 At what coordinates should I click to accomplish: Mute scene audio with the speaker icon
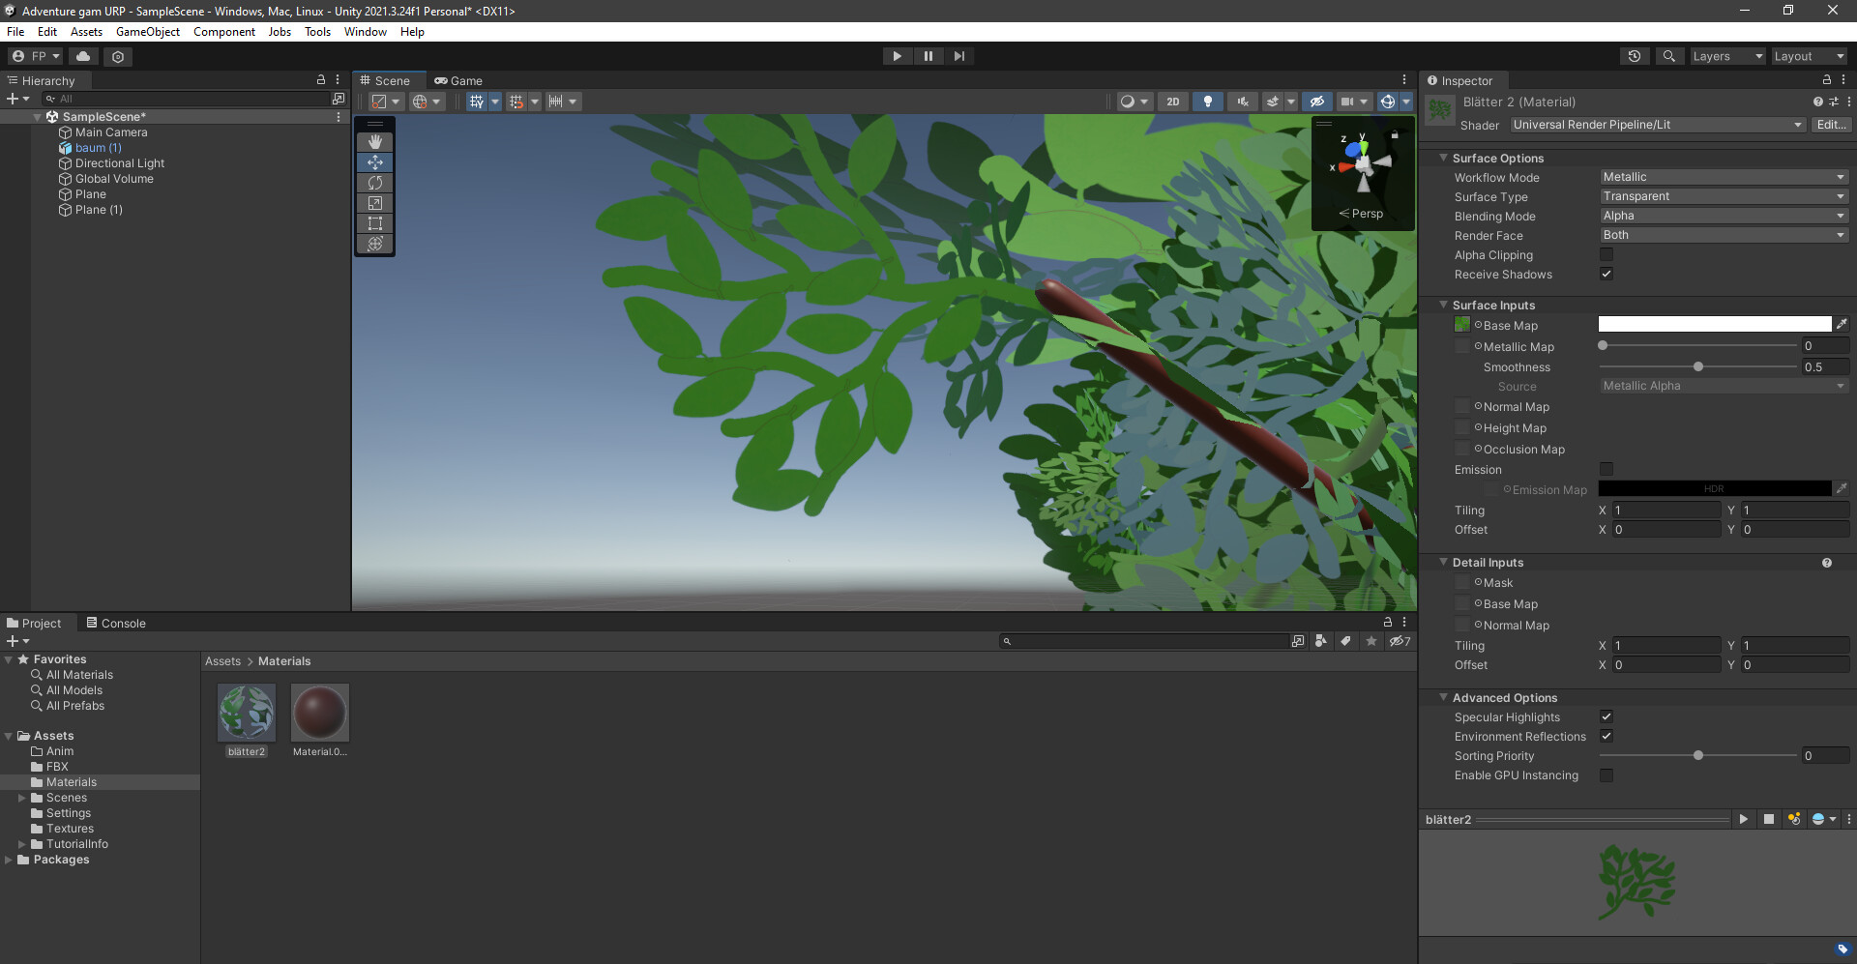(1242, 101)
